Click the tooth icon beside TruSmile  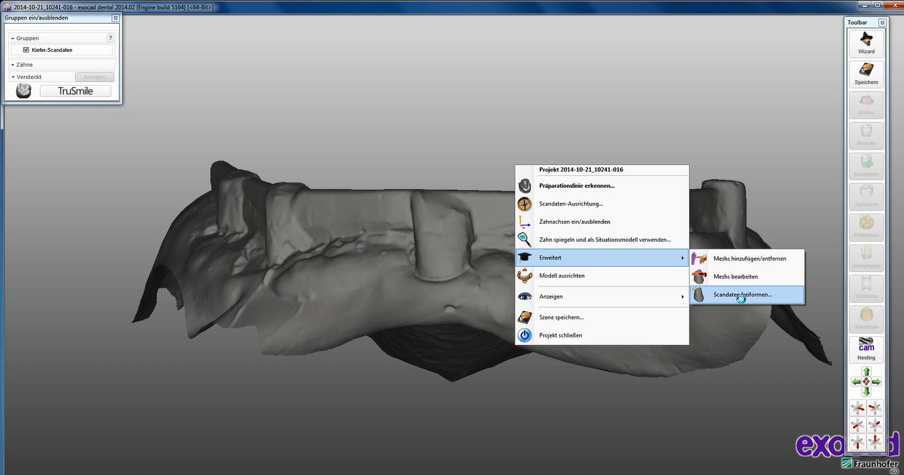[24, 91]
